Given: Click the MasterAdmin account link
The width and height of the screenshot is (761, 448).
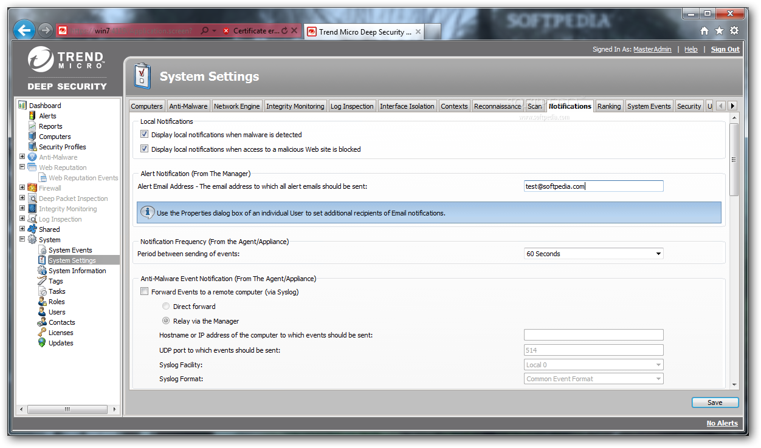Looking at the screenshot, I should (652, 50).
